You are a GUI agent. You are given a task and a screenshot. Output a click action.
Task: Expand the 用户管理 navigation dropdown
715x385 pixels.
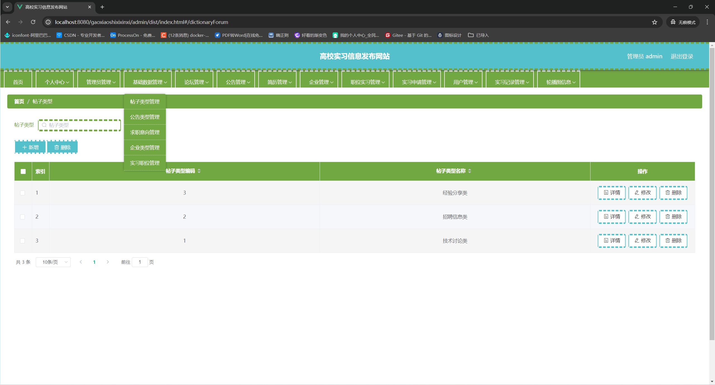tap(465, 82)
